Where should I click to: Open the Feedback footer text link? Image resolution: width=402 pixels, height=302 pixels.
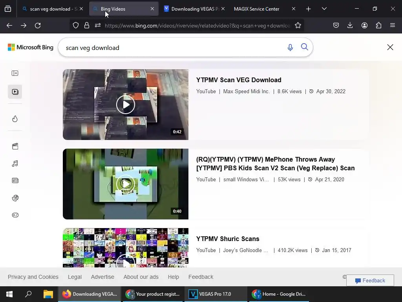point(201,277)
